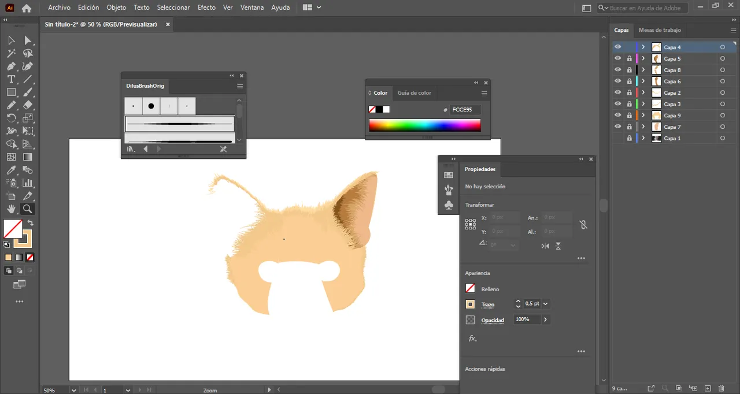Expand layer Capa 4 contents

643,47
